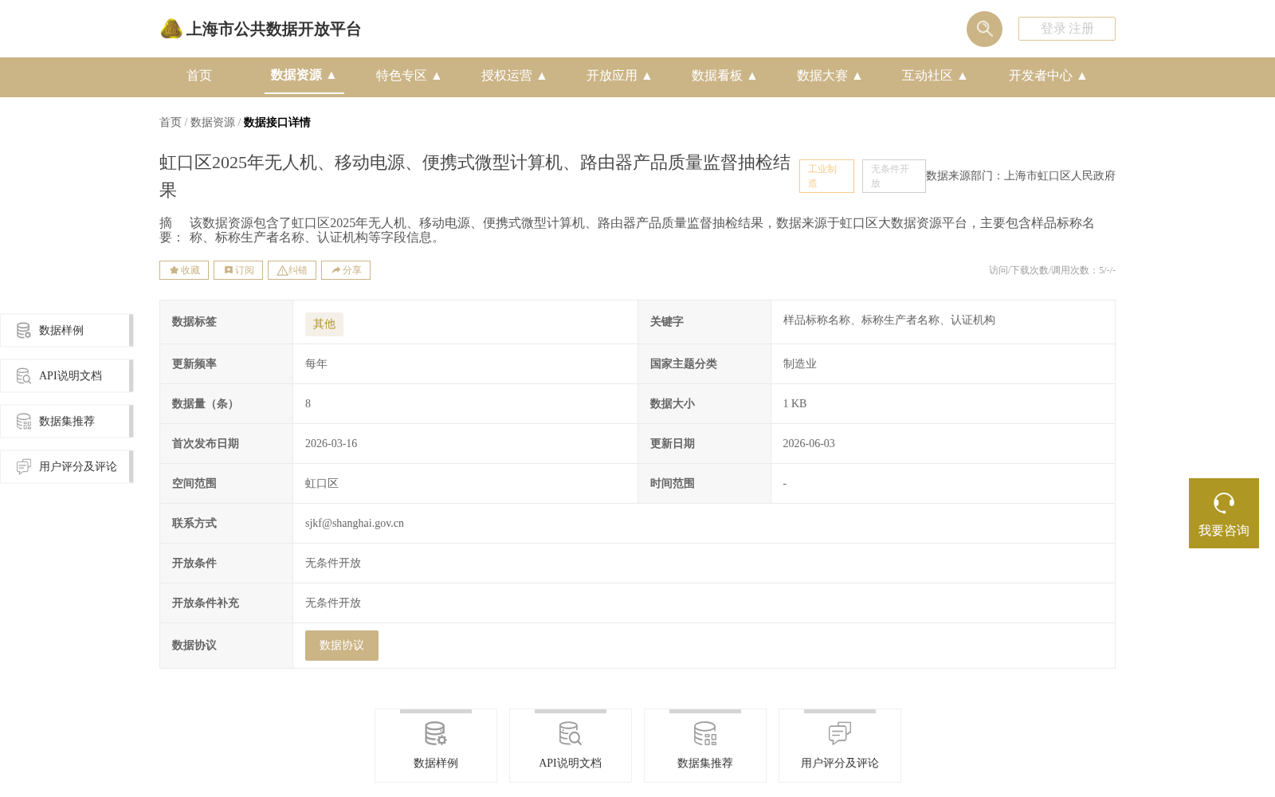The image size is (1275, 797).
Task: Click the 2026-03-16 first publish date
Action: coord(331,444)
